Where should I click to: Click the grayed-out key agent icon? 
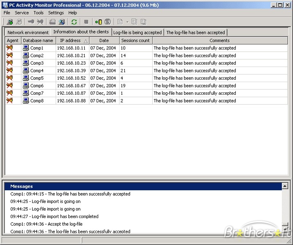(31, 22)
